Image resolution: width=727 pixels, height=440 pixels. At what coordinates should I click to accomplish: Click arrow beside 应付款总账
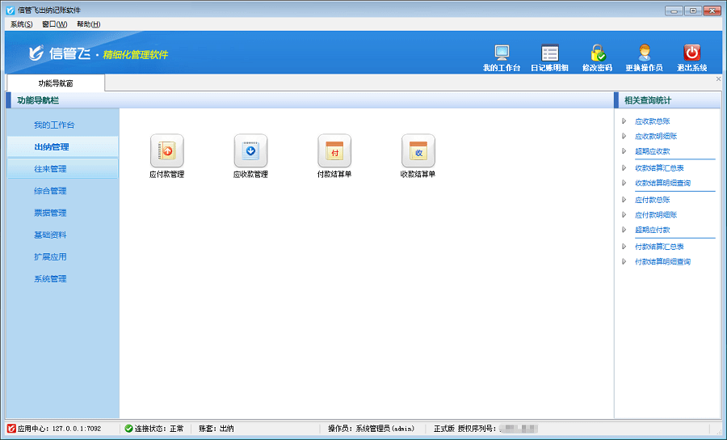click(x=624, y=200)
